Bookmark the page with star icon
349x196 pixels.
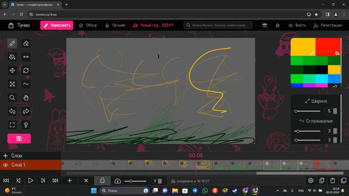(316, 15)
